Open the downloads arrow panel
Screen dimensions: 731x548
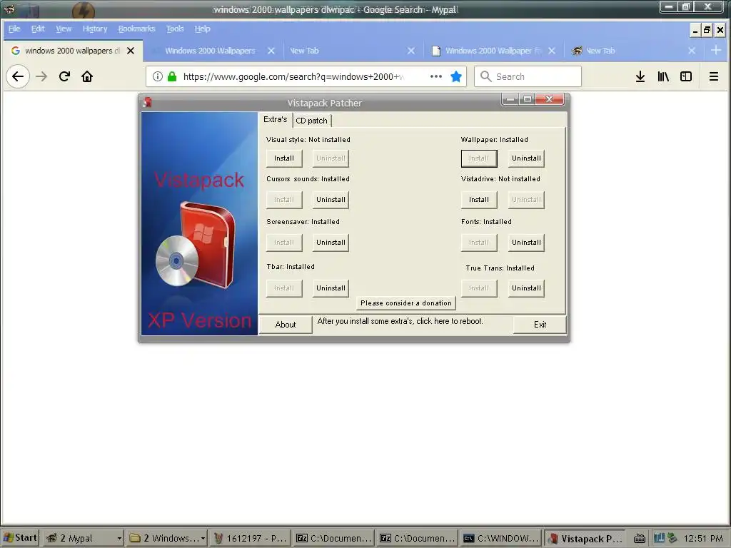[640, 76]
